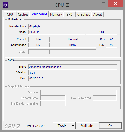Open the About tab
Image resolution: width=125 pixels, height=132 pixels.
click(97, 14)
